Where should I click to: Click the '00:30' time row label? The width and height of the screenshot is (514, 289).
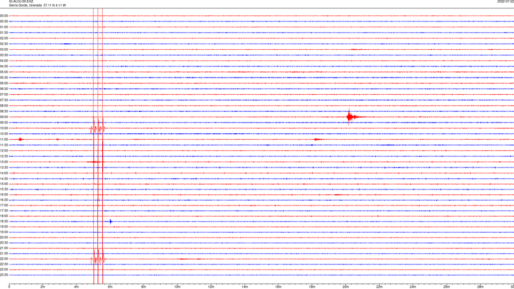[x=4, y=21]
